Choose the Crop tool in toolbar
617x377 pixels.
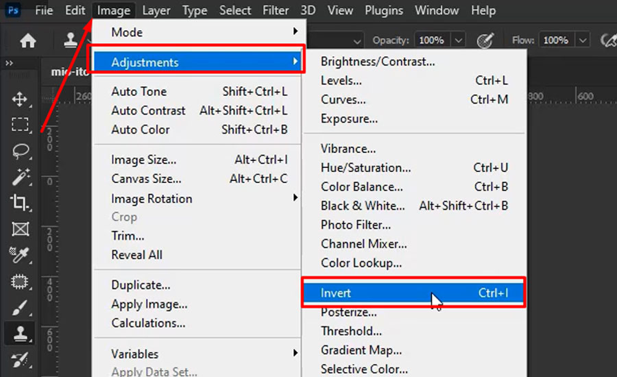tap(20, 202)
